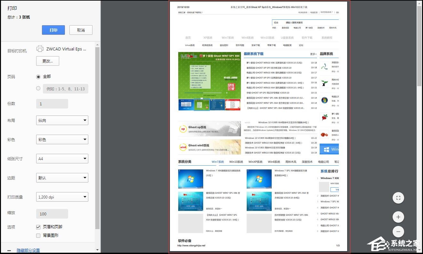Click the fit-to-page preview icon
423x254 pixels.
pos(398,198)
